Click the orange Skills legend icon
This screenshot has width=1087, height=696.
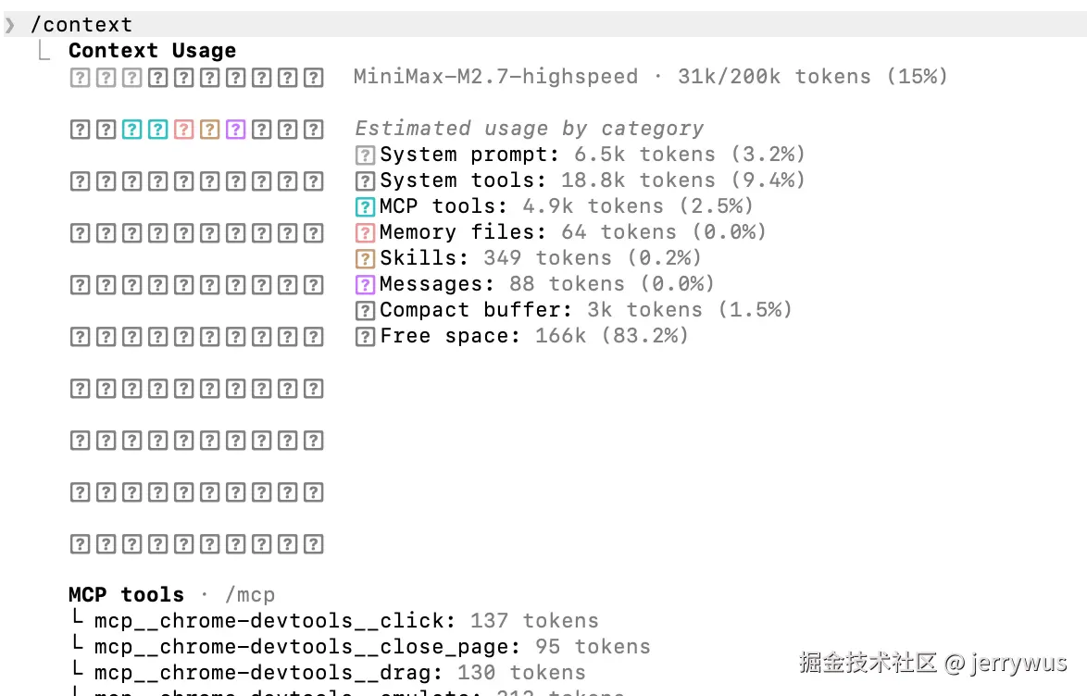click(366, 259)
